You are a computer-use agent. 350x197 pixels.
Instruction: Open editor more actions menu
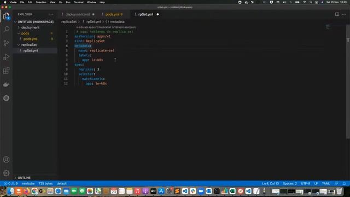344,14
